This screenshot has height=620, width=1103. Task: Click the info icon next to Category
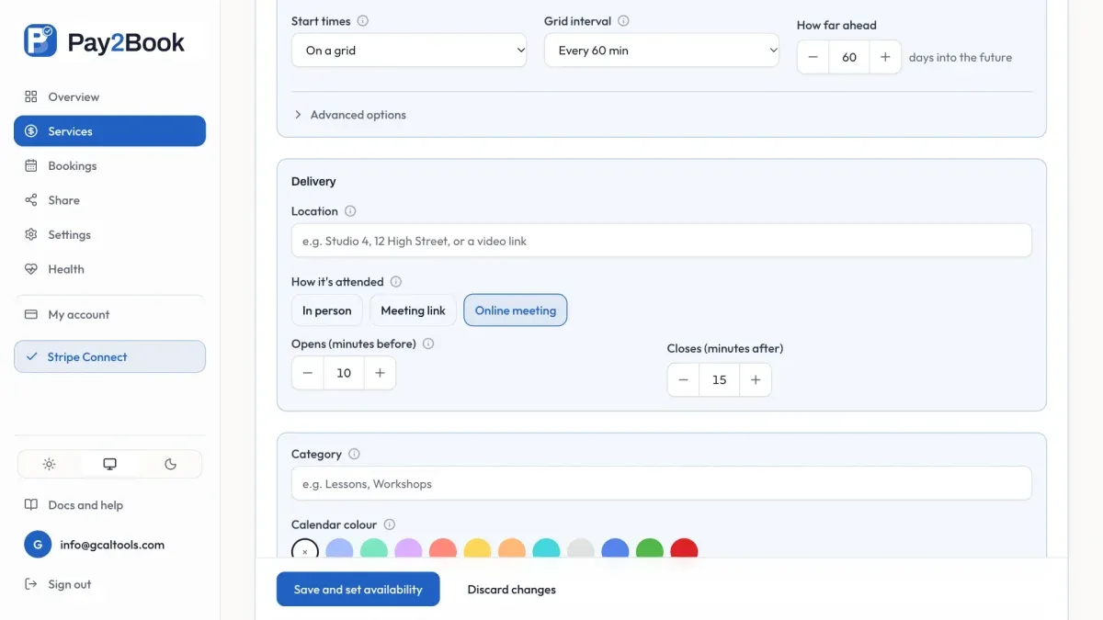[354, 454]
